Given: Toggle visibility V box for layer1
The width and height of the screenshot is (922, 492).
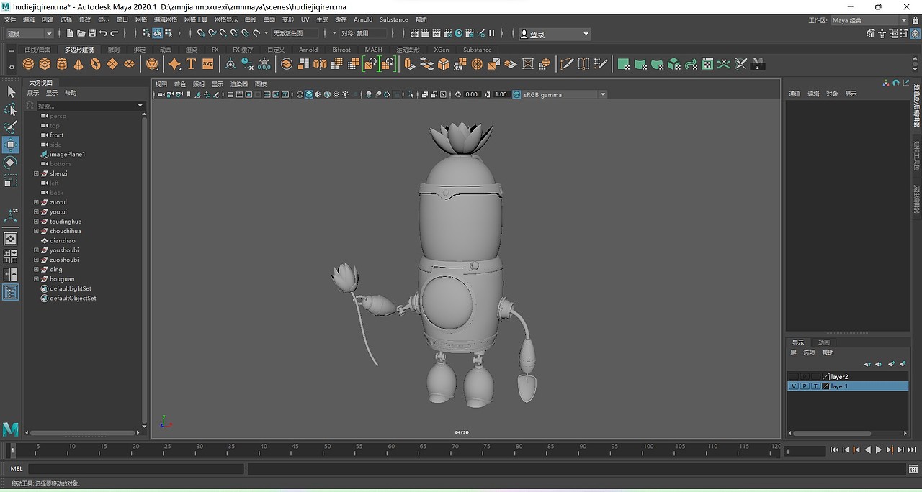Looking at the screenshot, I should pyautogui.click(x=793, y=386).
